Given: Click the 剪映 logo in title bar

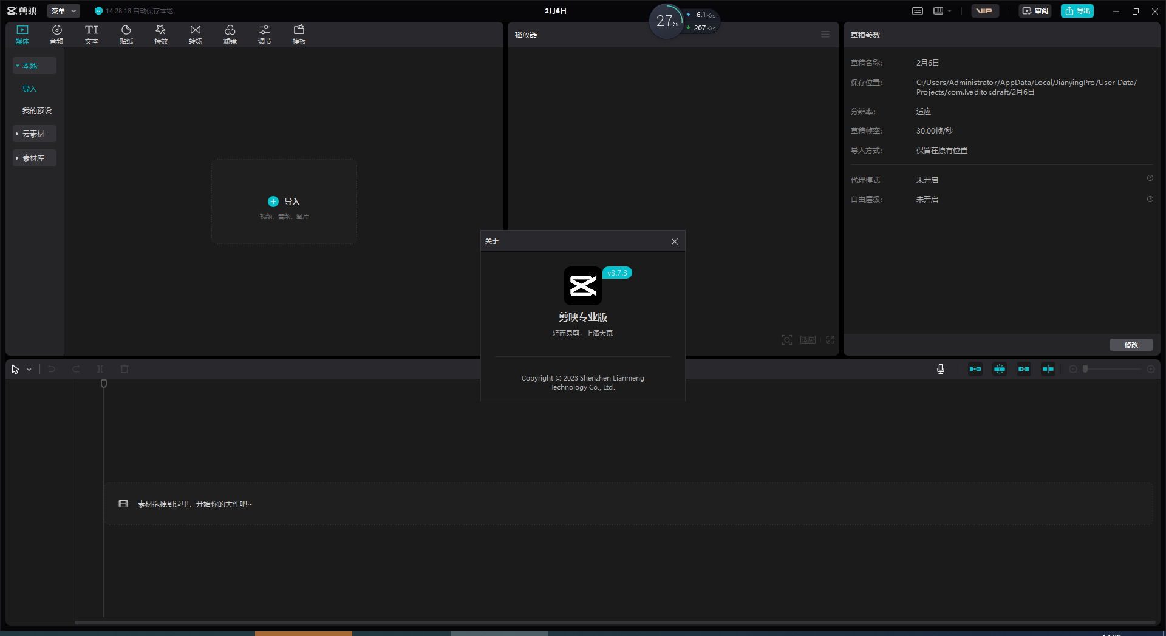Looking at the screenshot, I should pos(22,11).
